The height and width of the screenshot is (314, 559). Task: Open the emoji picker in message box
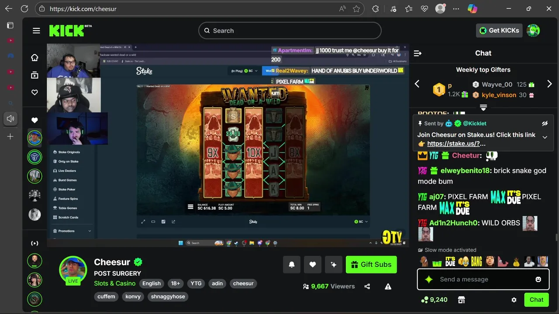pyautogui.click(x=538, y=279)
